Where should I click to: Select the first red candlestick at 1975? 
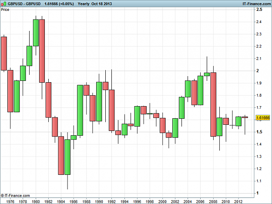click(4, 54)
